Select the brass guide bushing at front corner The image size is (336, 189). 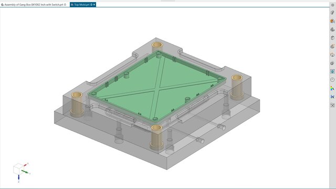click(x=156, y=137)
